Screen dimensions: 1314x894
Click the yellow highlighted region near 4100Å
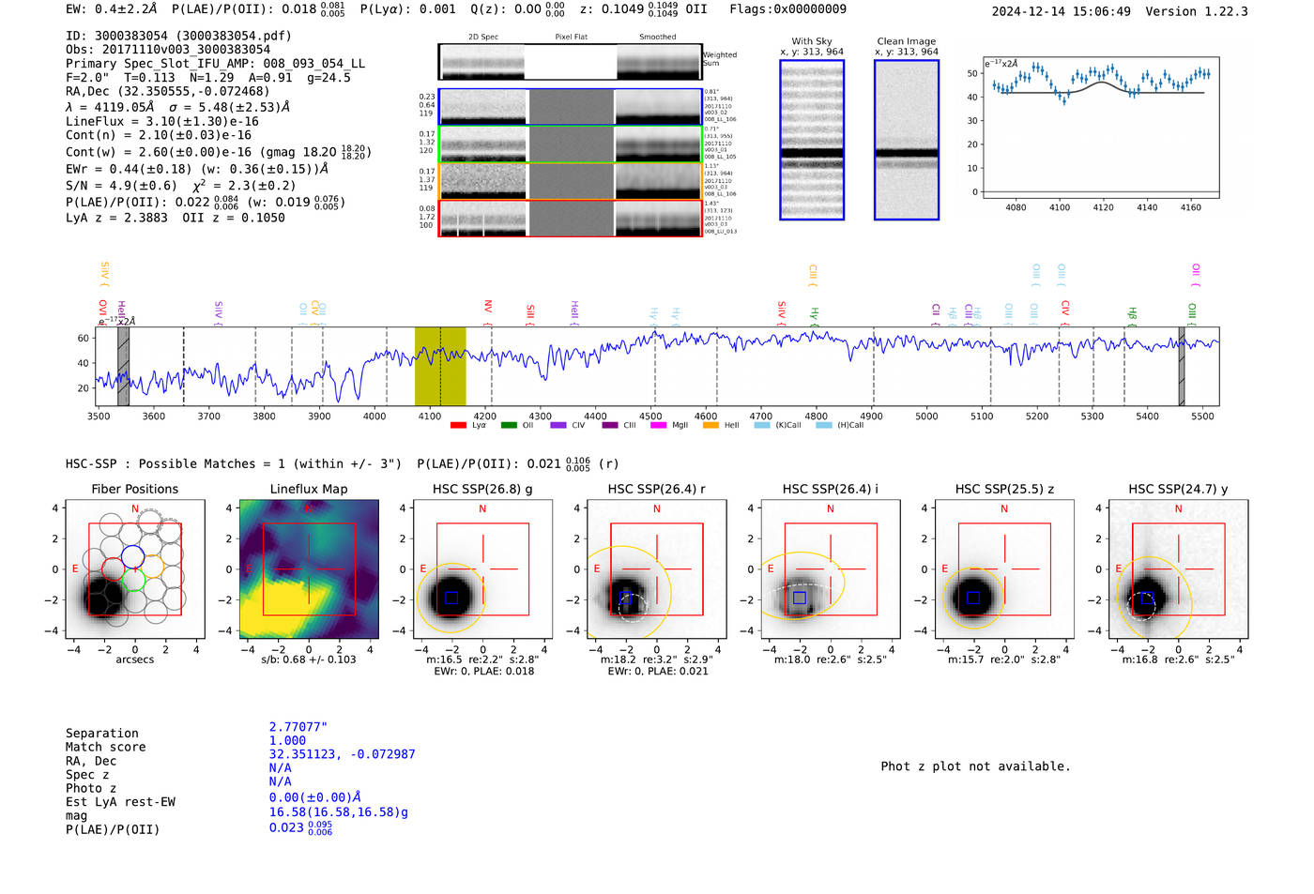(440, 366)
